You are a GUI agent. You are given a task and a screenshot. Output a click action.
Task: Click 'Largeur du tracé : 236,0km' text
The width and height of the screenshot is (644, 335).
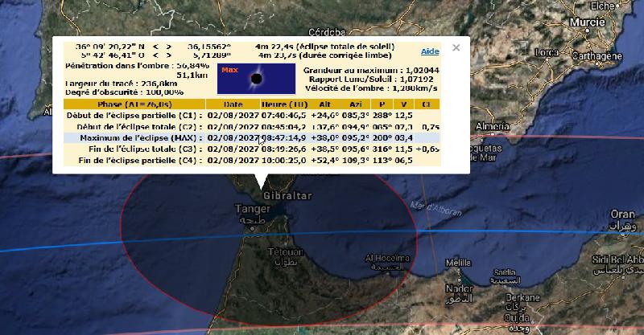pos(122,84)
